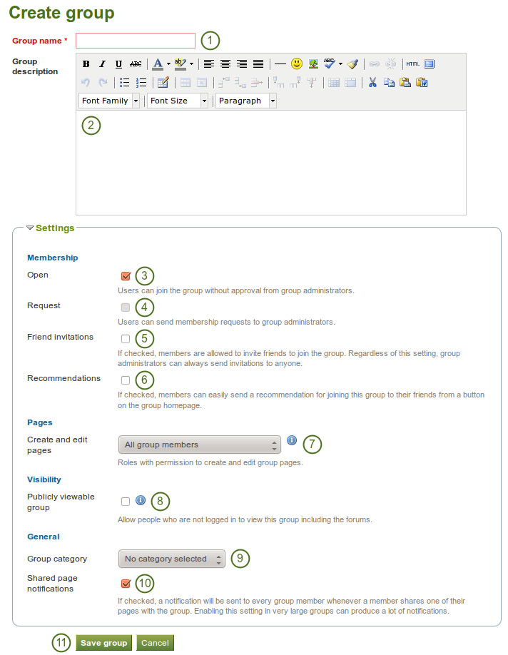Uncheck the Open membership checkbox

click(x=126, y=276)
